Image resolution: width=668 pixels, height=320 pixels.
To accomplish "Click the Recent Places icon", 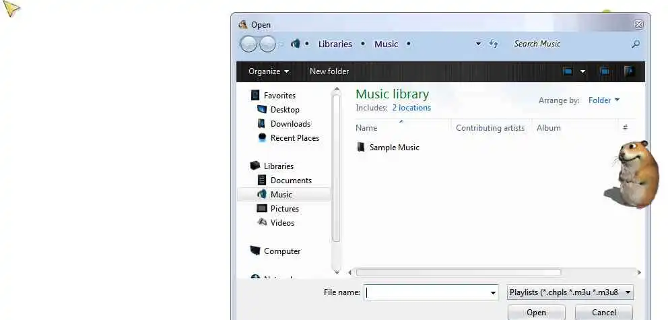I will [262, 137].
